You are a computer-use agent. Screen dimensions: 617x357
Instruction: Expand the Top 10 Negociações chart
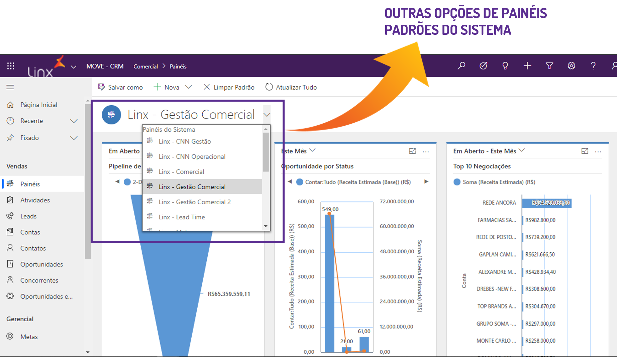(x=585, y=151)
